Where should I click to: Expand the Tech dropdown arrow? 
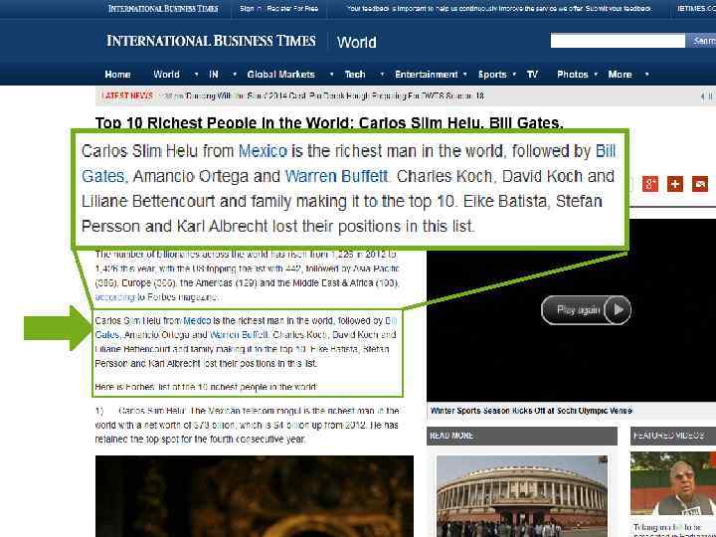(382, 74)
